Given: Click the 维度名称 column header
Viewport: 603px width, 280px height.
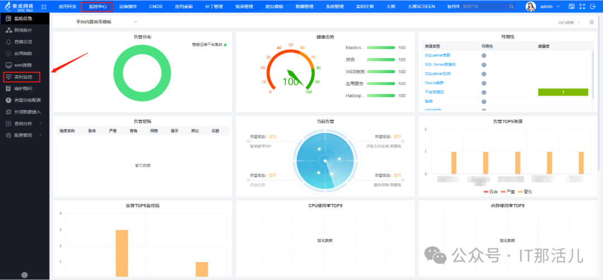Looking at the screenshot, I should coord(67,131).
